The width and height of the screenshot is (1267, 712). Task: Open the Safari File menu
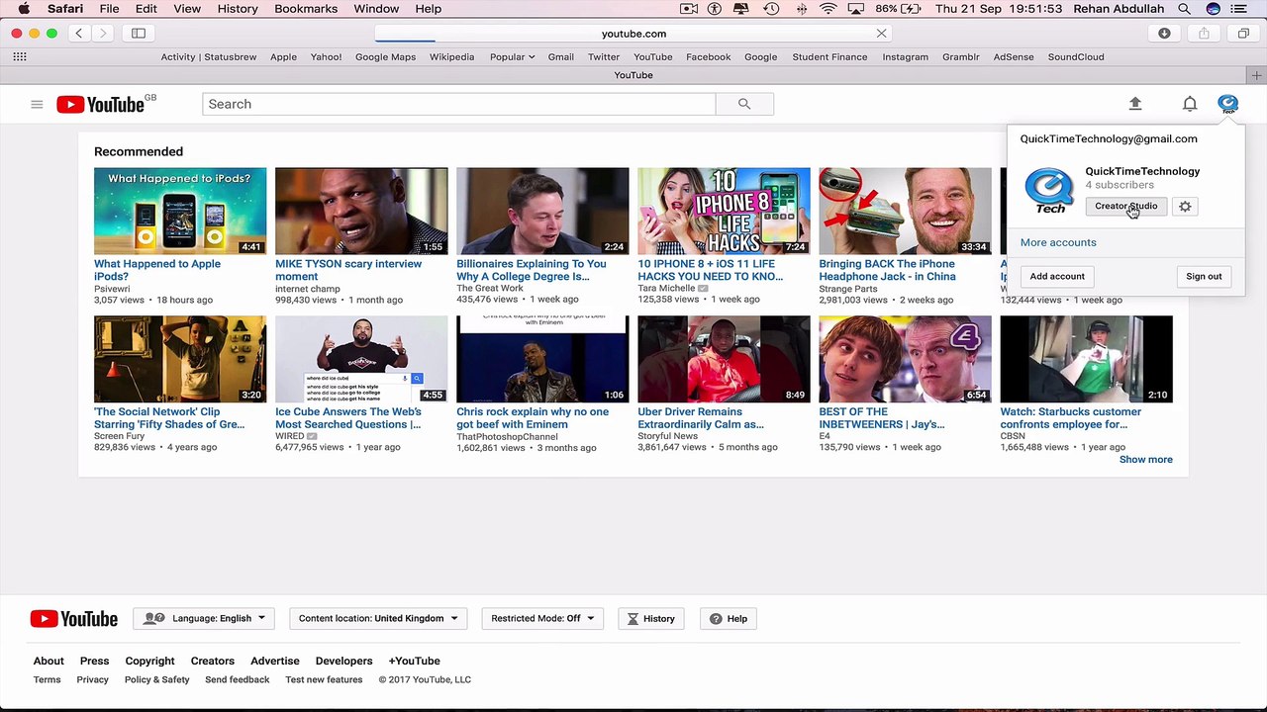click(x=109, y=9)
